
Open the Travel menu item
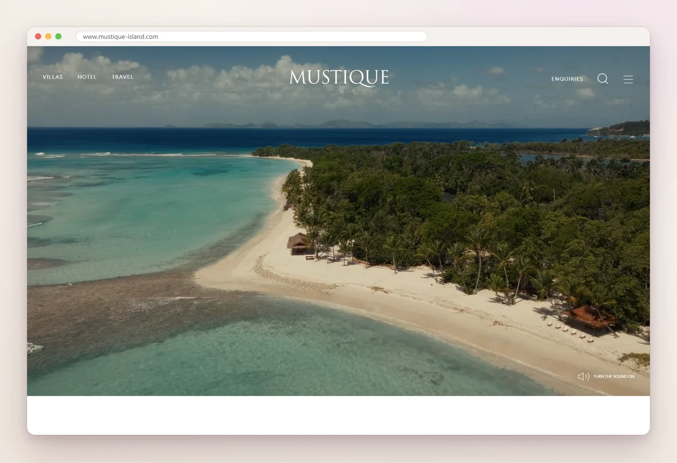click(x=122, y=77)
